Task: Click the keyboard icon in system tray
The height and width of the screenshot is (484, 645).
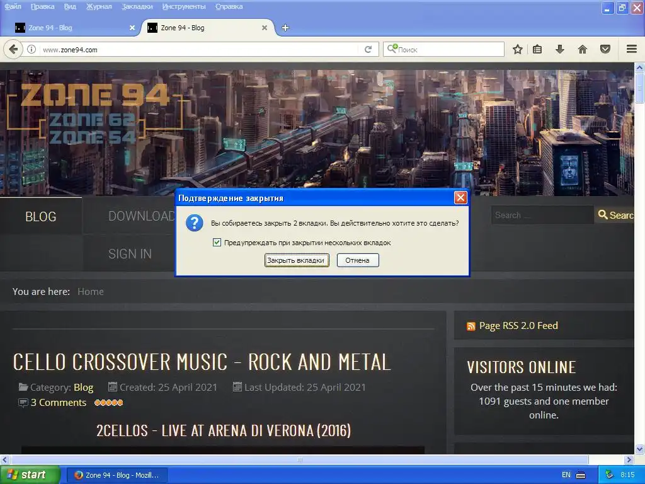Action: tap(581, 475)
